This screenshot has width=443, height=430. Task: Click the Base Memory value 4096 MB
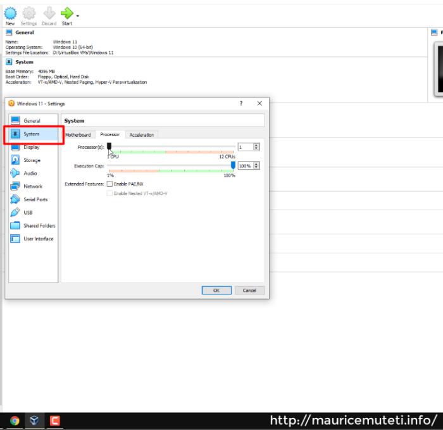[x=46, y=71]
